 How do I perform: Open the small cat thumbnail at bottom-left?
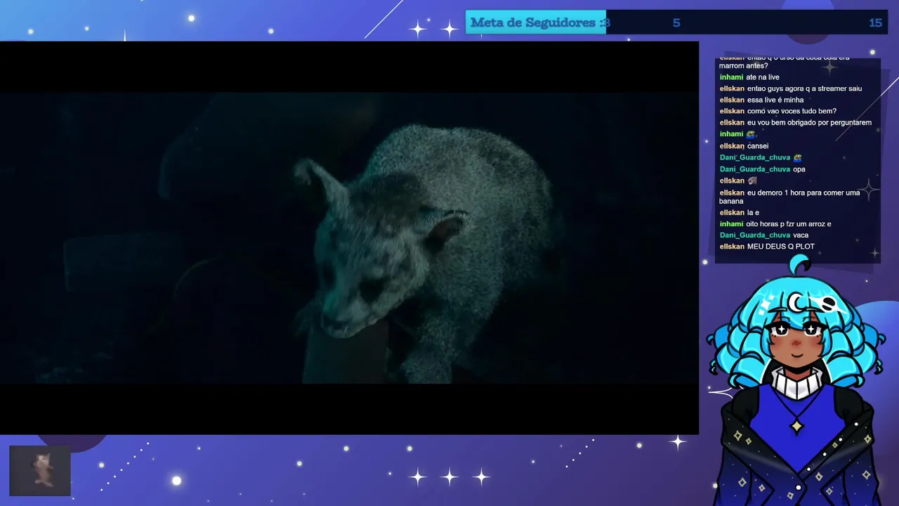[x=40, y=470]
